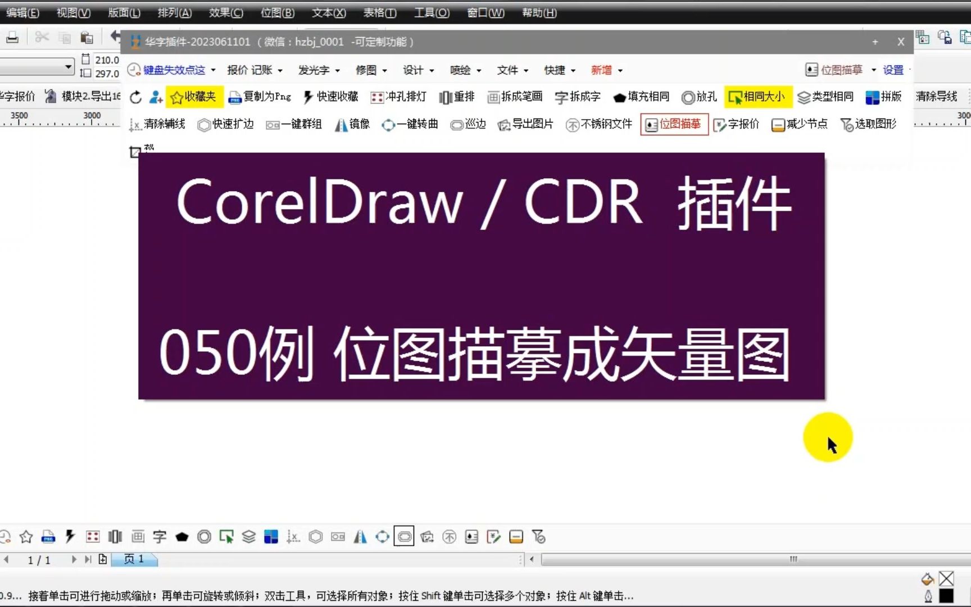Select the 位图描摹 bitmap tracing tool
Viewport: 971px width, 607px height.
point(674,124)
